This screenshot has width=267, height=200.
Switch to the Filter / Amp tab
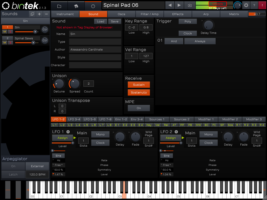click(x=150, y=14)
